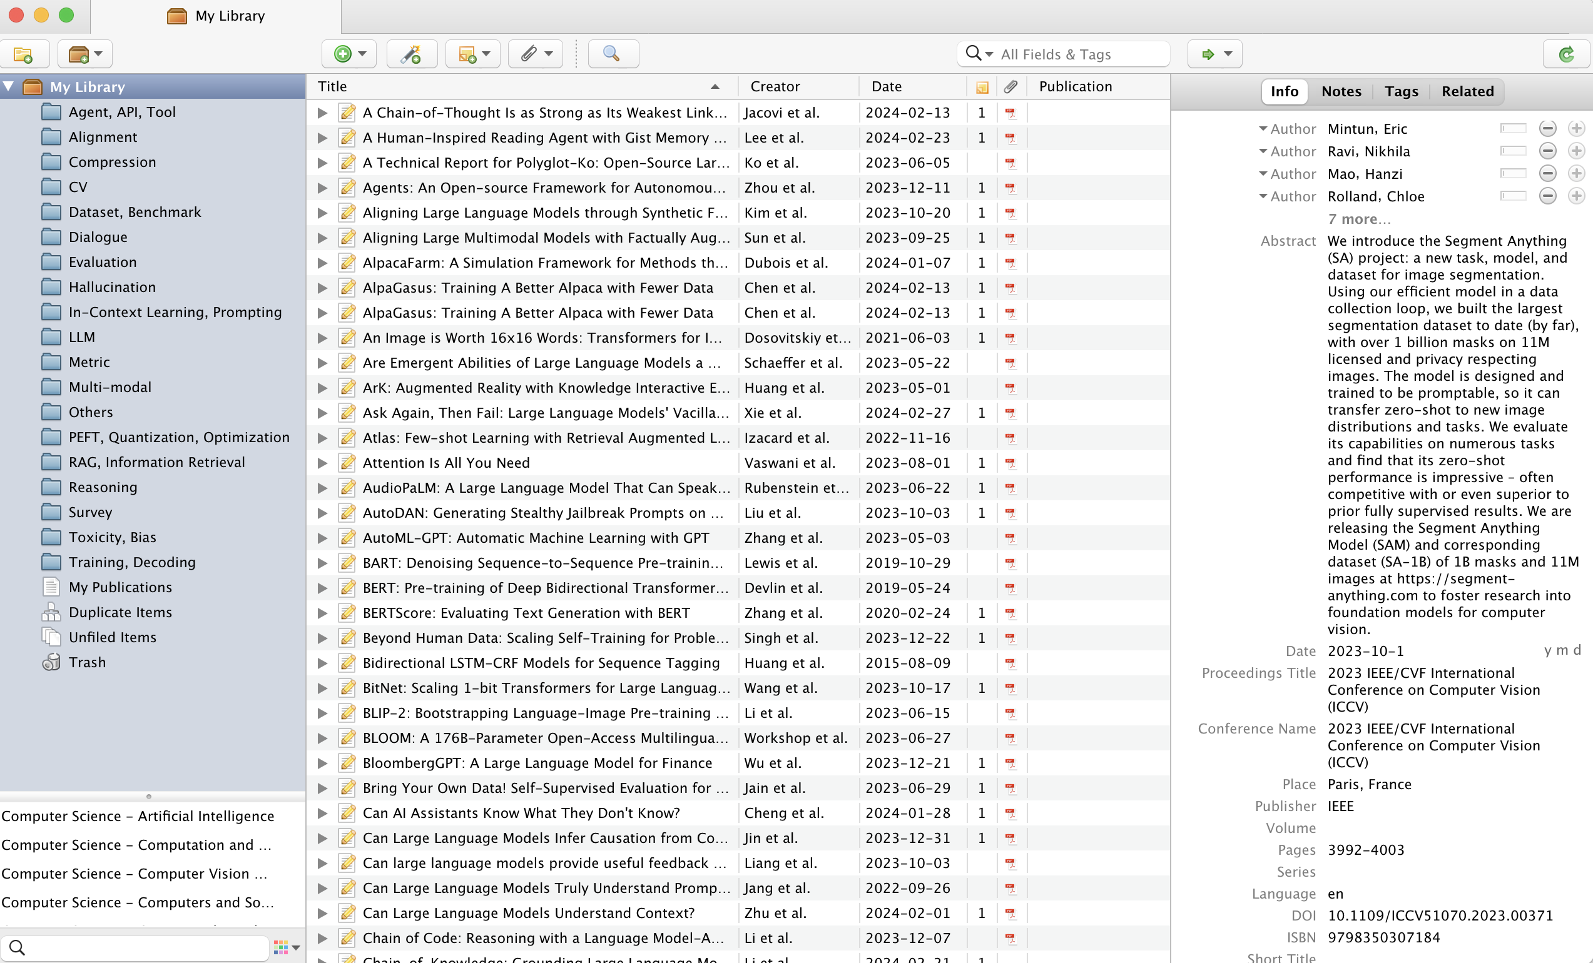Add creator after Rolland, Chloe with plus

click(x=1576, y=196)
